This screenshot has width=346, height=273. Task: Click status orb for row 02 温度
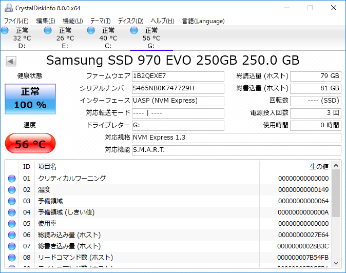pos(12,190)
